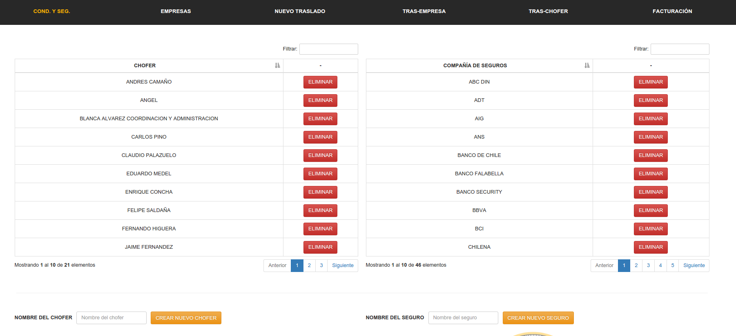Sort the CHOFER column with sort icon

click(277, 65)
